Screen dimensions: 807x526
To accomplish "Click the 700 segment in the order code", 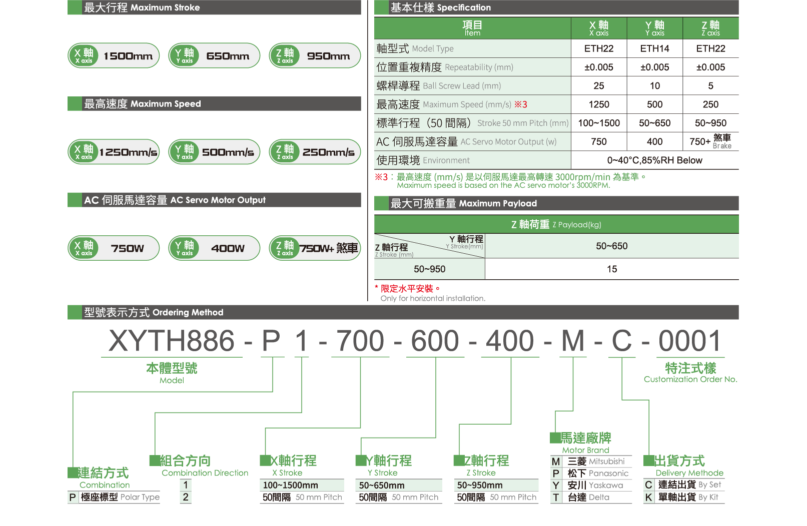I will tap(360, 341).
